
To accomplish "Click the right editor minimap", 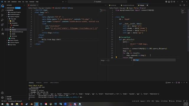I will click(x=184, y=11).
